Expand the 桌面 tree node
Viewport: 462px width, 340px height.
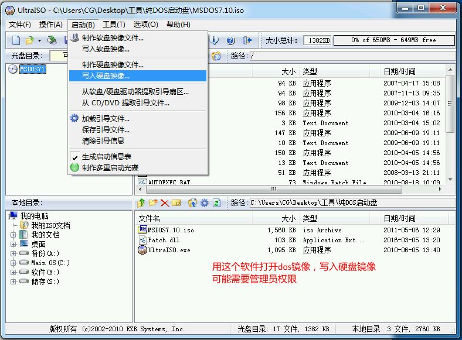pyautogui.click(x=13, y=244)
